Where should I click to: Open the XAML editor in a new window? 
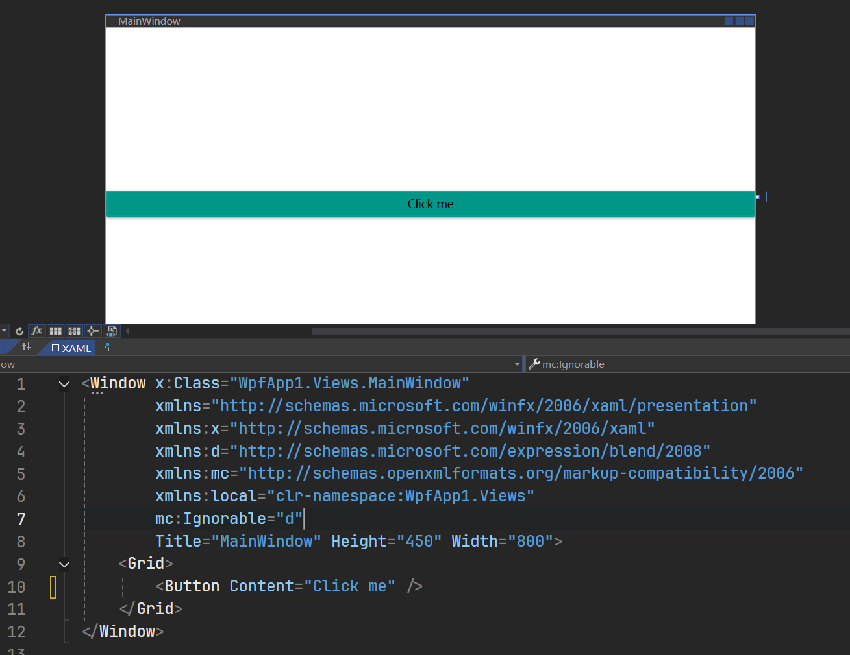point(105,348)
